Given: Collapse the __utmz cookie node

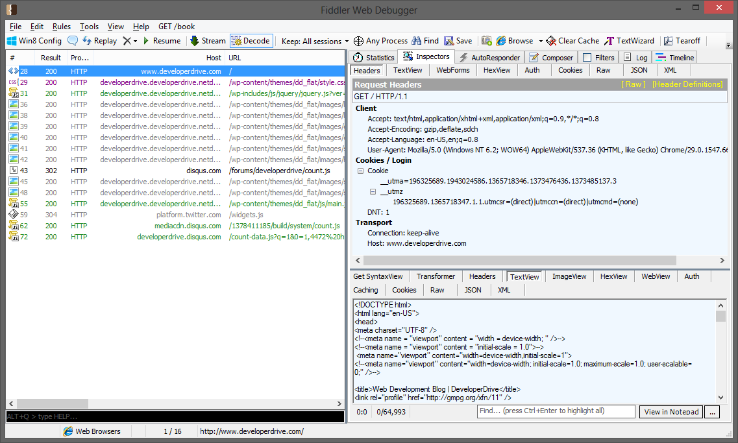Looking at the screenshot, I should 373,191.
